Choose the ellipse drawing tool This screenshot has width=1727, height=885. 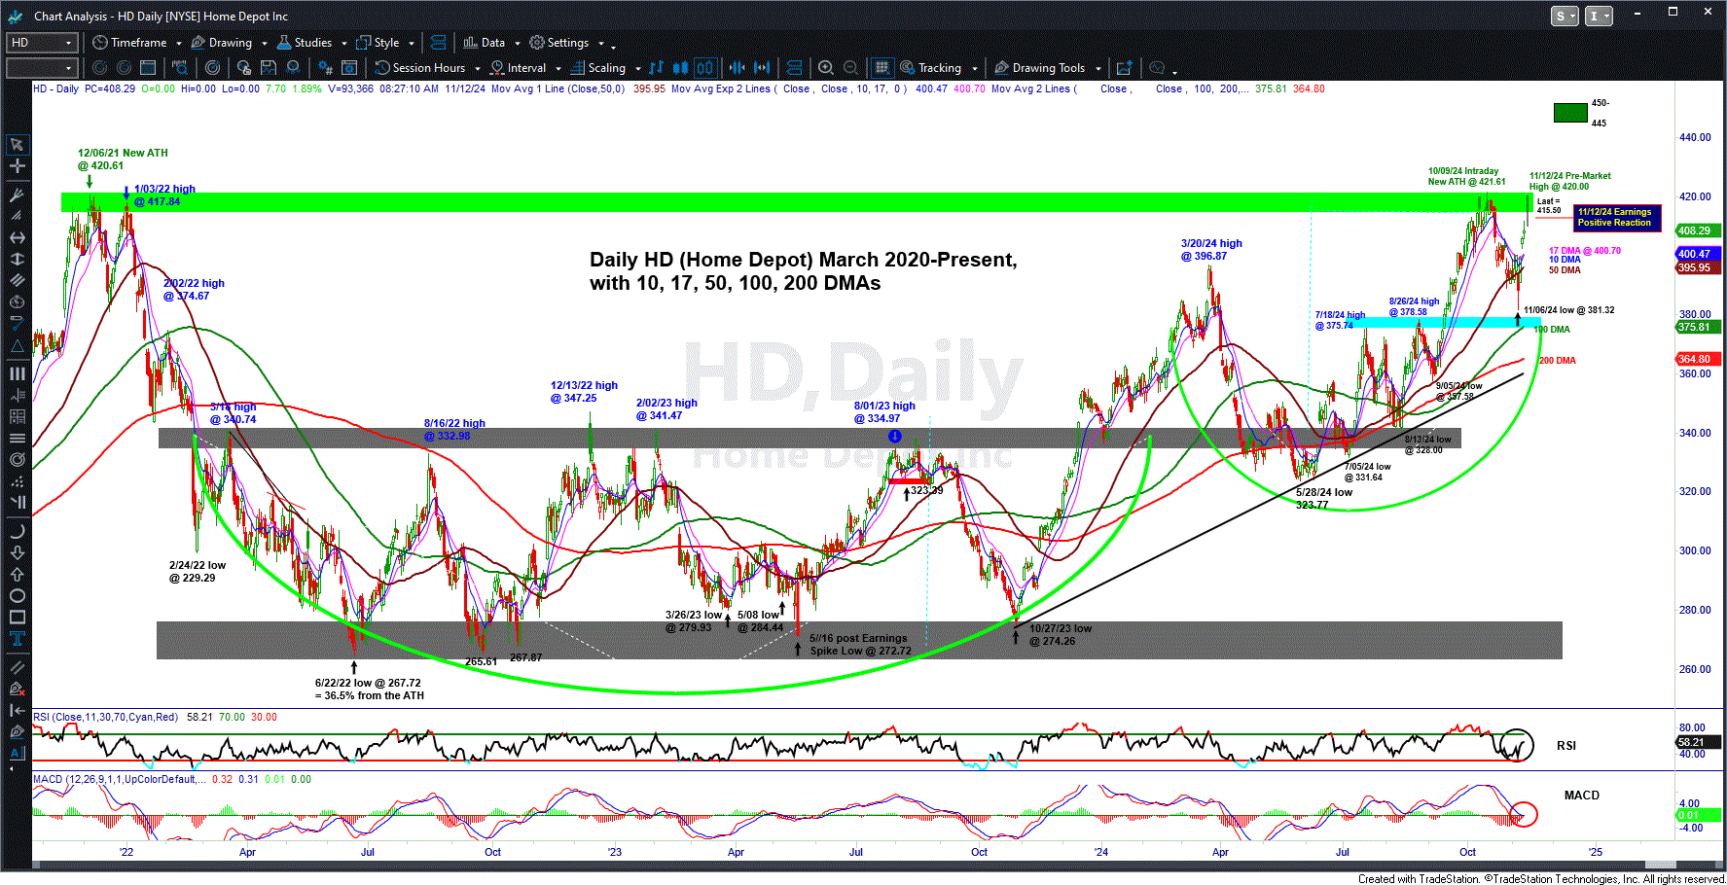[x=17, y=595]
